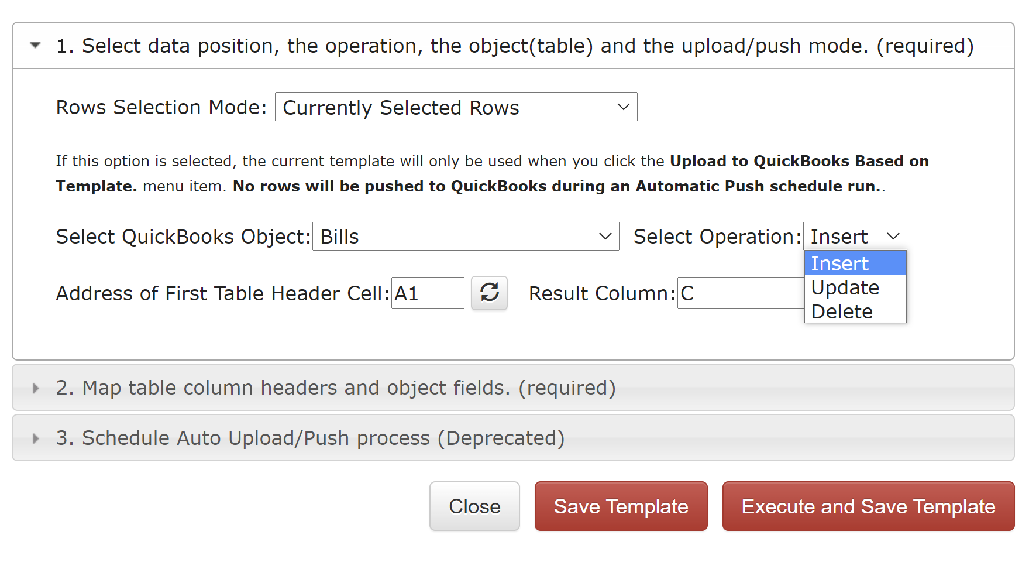Choose Insert from the operation list
The height and width of the screenshot is (562, 1029).
point(855,263)
